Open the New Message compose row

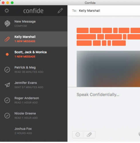click(x=34, y=24)
